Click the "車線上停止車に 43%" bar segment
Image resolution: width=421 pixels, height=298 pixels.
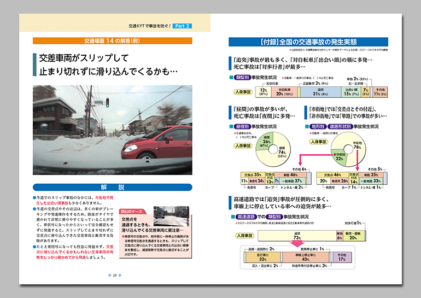point(306,257)
